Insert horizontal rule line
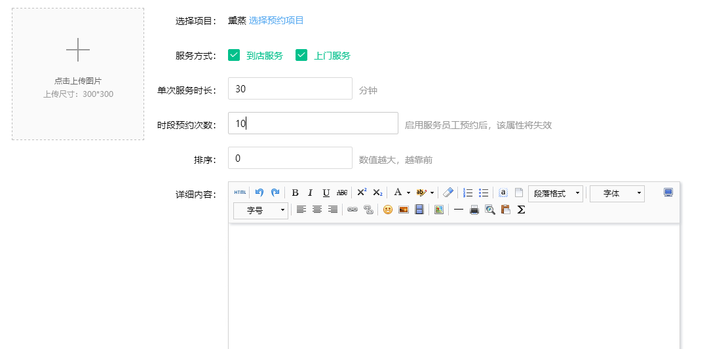Viewport: 709px width, 349px height. tap(459, 210)
